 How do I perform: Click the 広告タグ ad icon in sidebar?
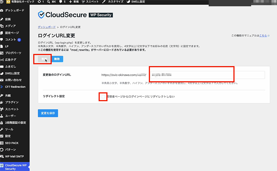2,60
